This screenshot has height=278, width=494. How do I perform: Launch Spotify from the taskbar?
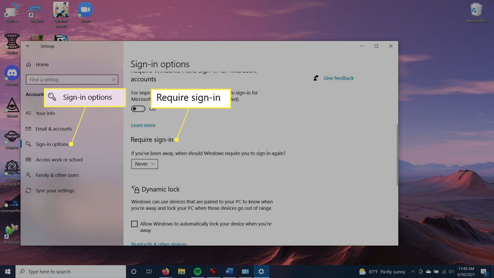198,271
